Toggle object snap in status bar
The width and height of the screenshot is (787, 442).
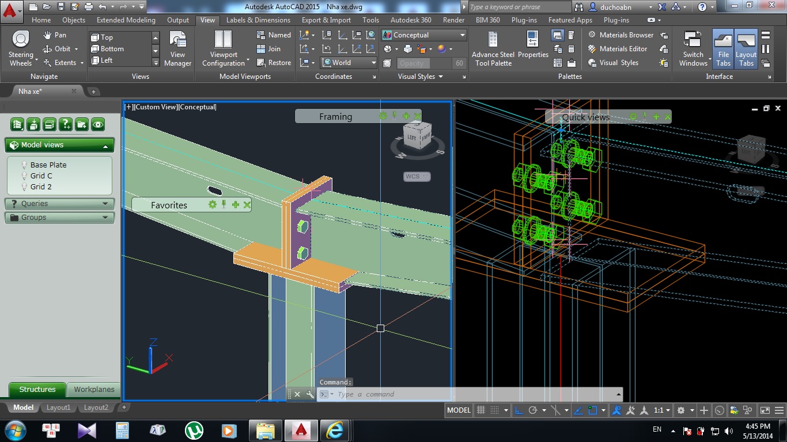click(593, 410)
